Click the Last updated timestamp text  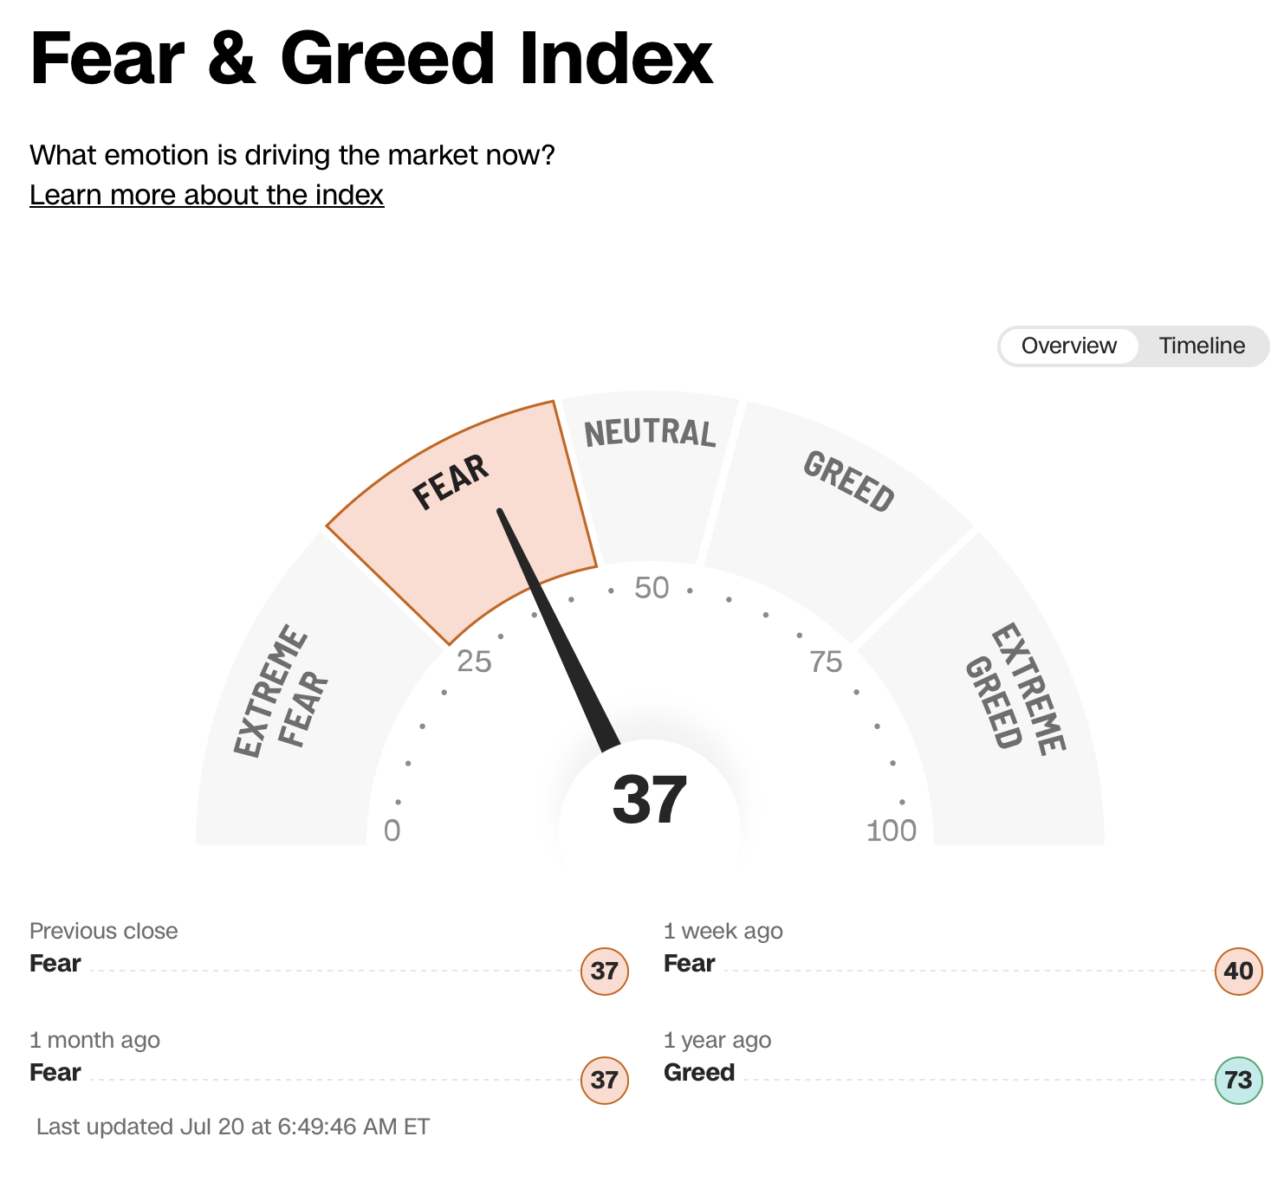tap(233, 1127)
